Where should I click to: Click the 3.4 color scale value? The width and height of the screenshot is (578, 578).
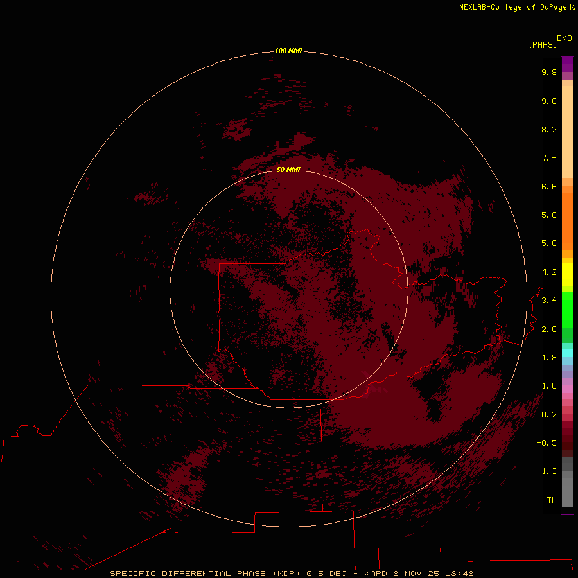tap(549, 301)
